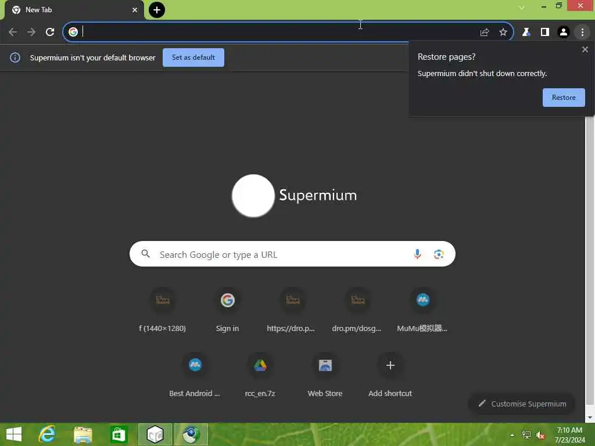Select the New Tab tab
The width and height of the screenshot is (595, 446).
(x=74, y=10)
